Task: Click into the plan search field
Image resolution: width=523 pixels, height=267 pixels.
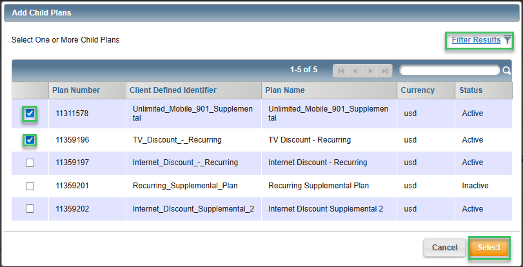Action: click(449, 70)
